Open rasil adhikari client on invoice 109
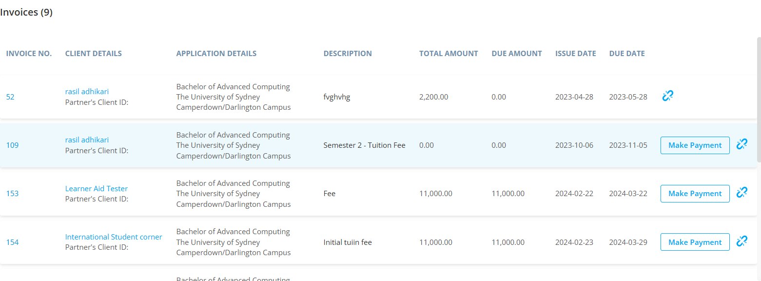This screenshot has width=761, height=281. pos(87,140)
